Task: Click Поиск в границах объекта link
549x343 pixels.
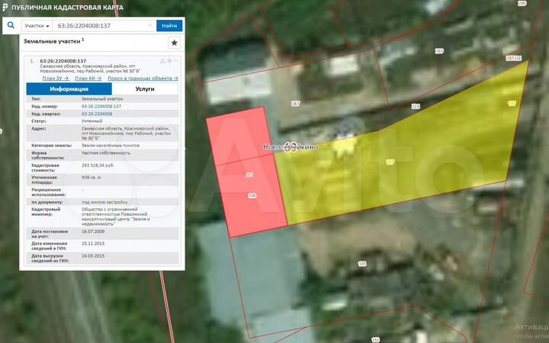Action: (143, 78)
